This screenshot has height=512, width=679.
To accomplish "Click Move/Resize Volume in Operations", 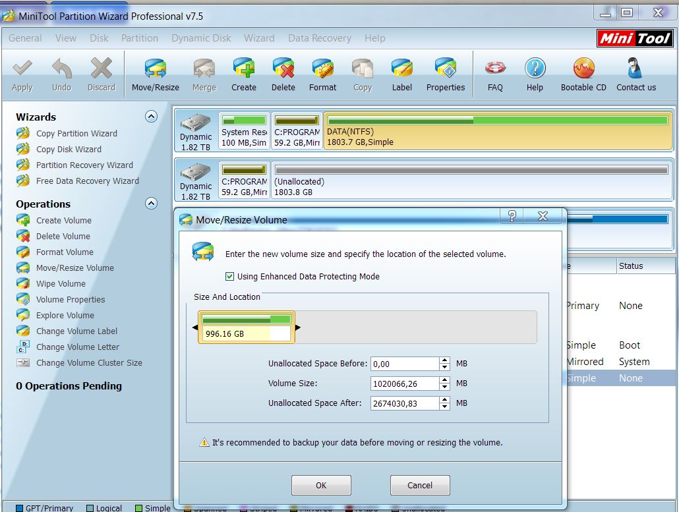I will point(75,268).
